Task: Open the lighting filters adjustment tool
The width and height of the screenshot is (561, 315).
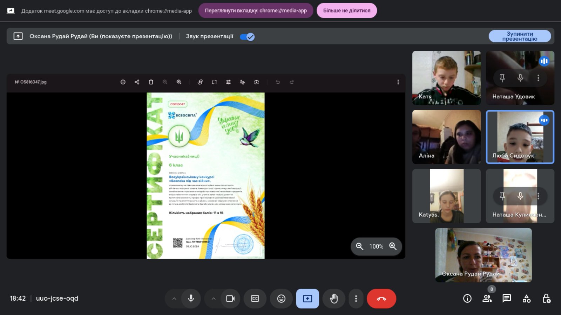Action: 228,82
